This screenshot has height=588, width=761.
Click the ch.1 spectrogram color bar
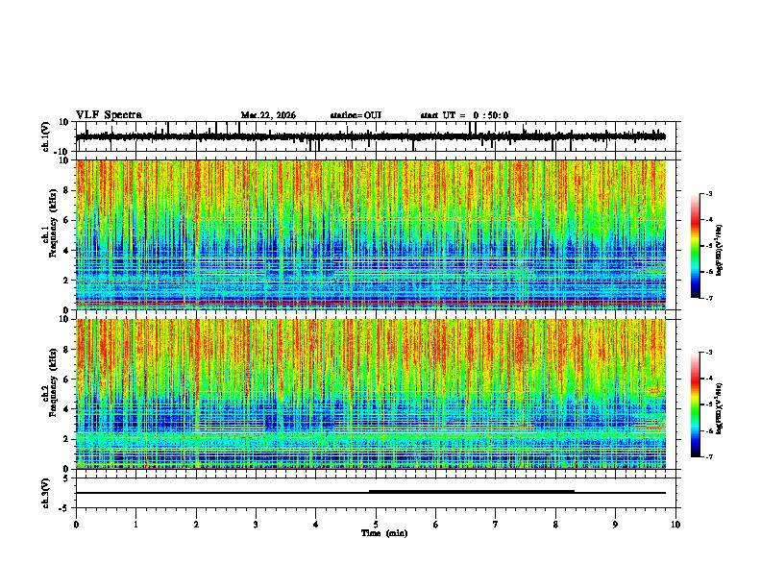pos(695,246)
